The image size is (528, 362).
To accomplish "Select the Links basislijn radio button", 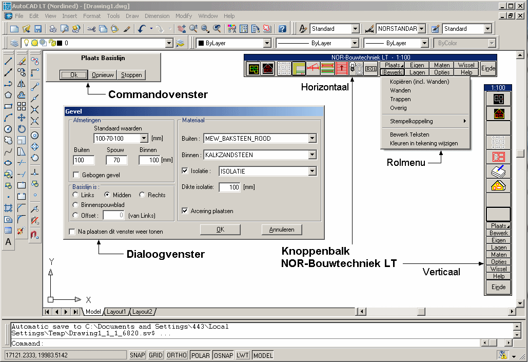I will (76, 195).
